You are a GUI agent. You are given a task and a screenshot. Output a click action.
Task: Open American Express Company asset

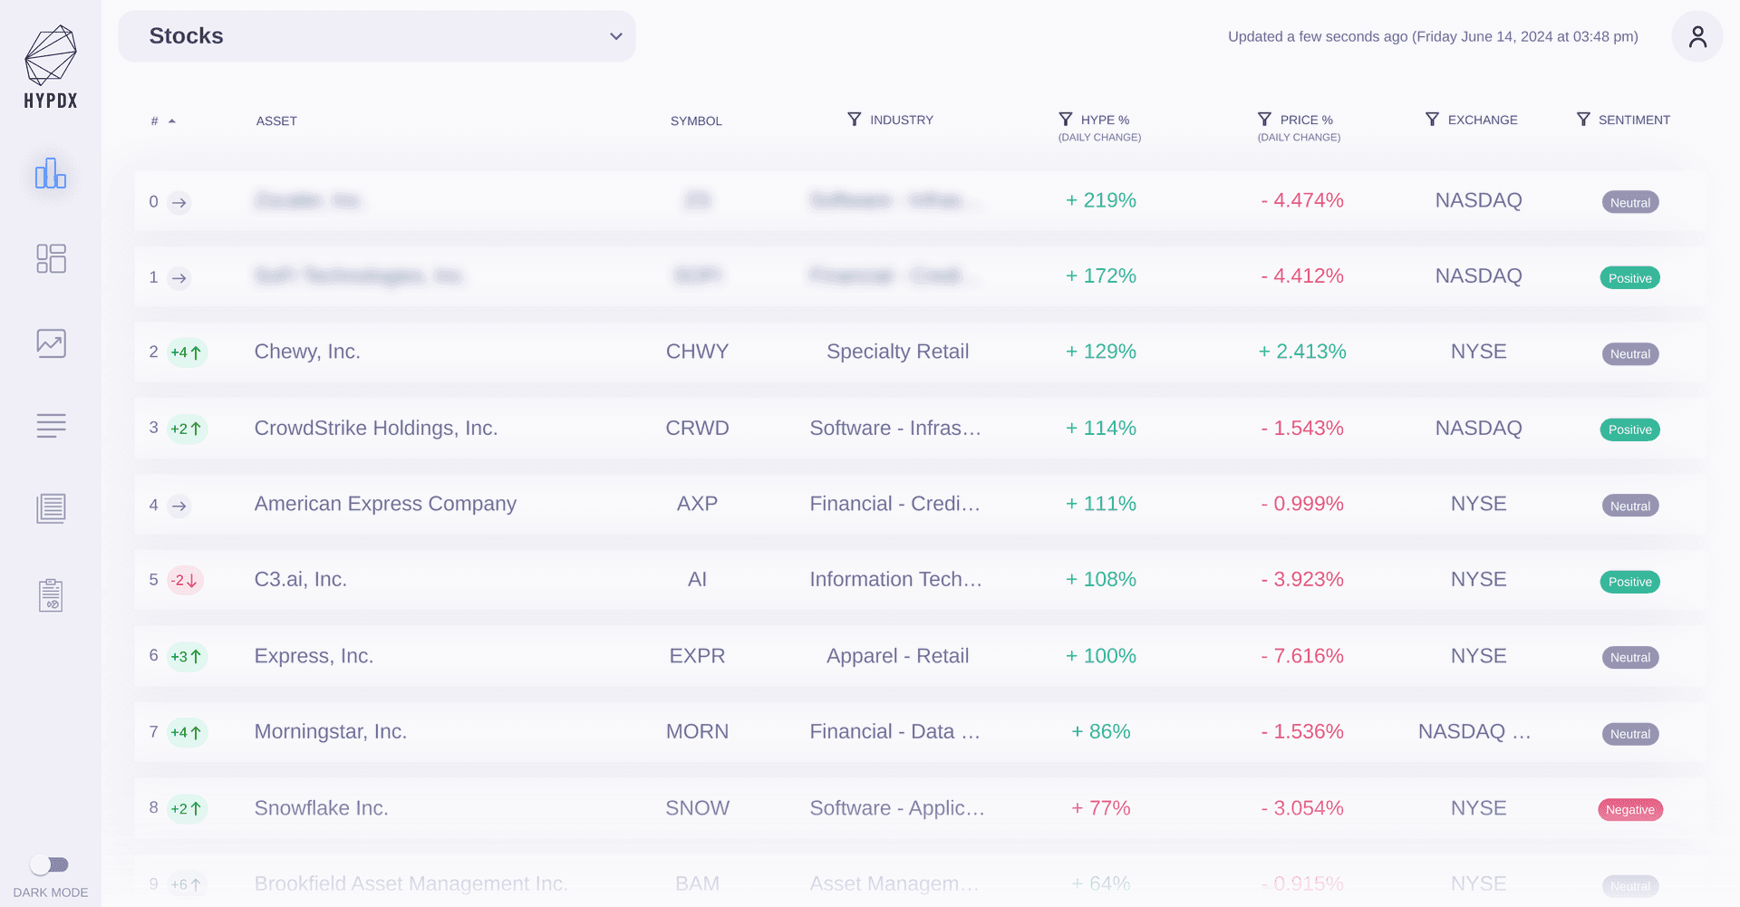tap(385, 504)
